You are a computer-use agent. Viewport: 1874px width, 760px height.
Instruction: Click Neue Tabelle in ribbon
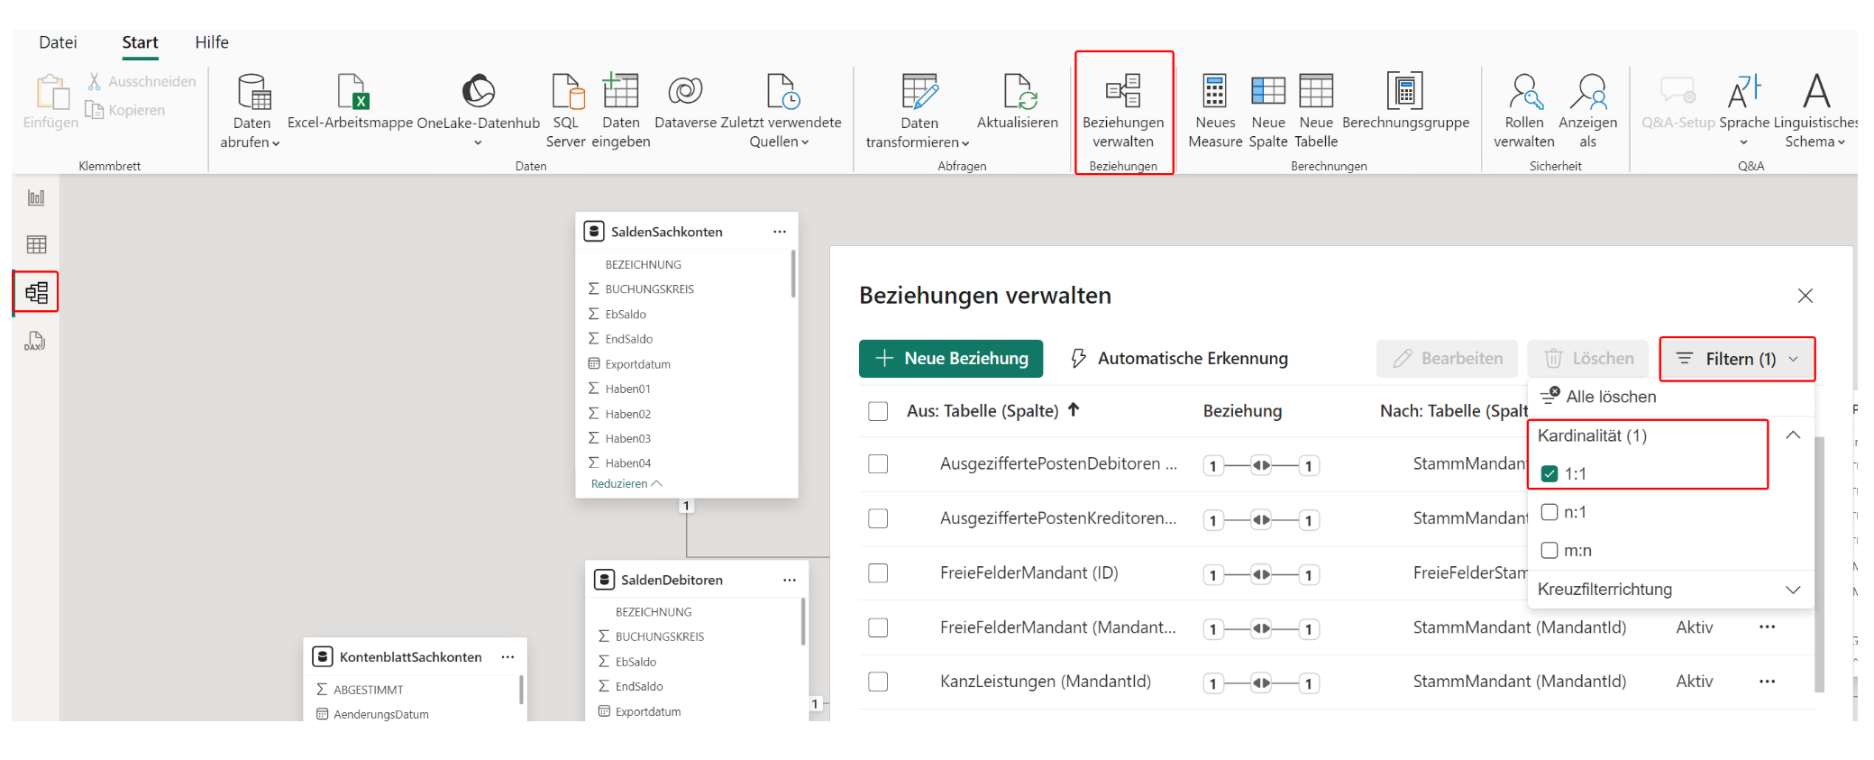pyautogui.click(x=1316, y=110)
